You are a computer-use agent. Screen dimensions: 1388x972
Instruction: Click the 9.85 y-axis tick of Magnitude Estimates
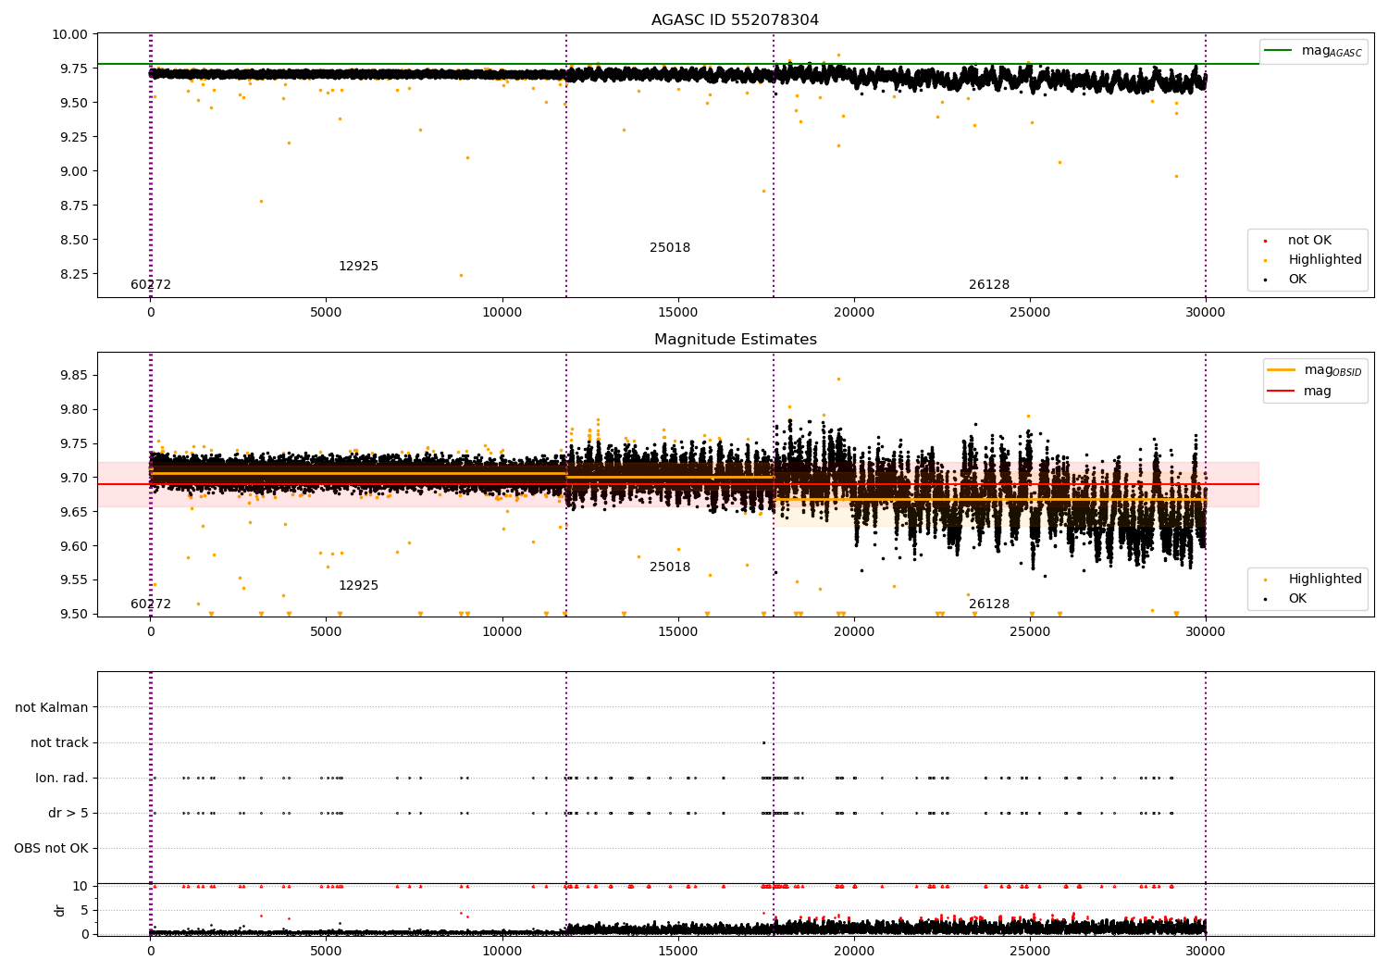73,376
